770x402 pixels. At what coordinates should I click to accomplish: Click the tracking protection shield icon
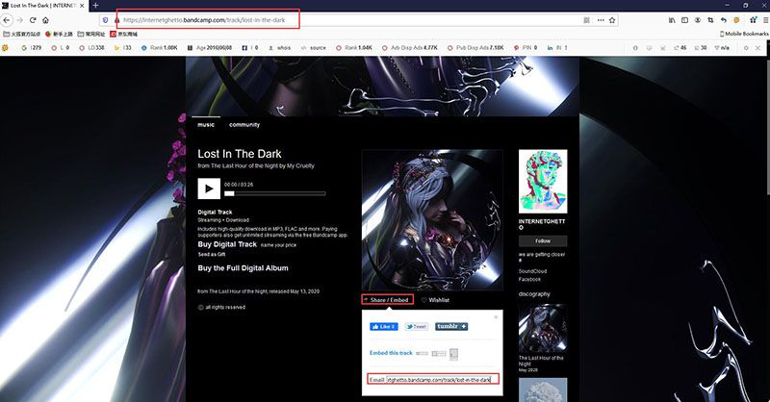pos(105,20)
